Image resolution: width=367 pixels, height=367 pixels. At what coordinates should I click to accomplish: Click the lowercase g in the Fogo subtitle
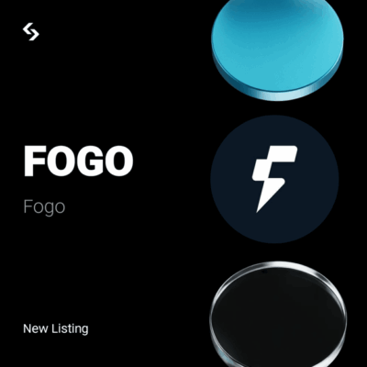(50, 209)
